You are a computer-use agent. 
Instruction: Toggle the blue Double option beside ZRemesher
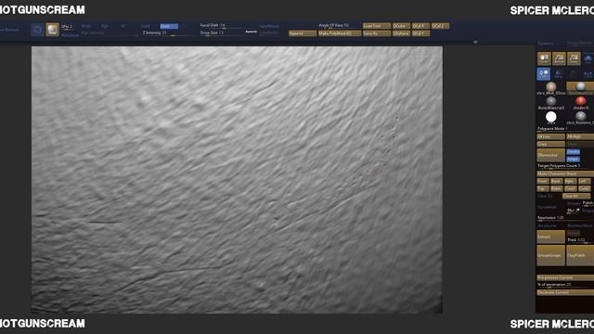click(574, 151)
